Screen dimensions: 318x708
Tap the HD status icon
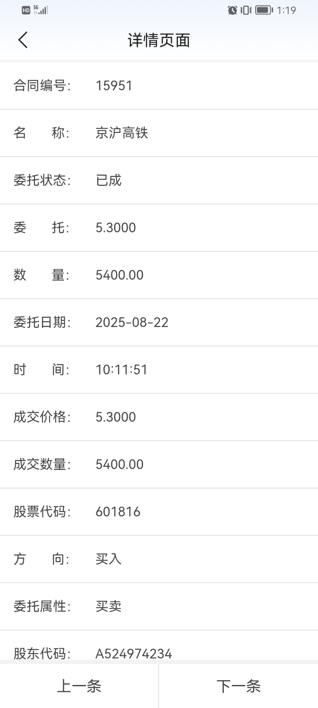[26, 10]
